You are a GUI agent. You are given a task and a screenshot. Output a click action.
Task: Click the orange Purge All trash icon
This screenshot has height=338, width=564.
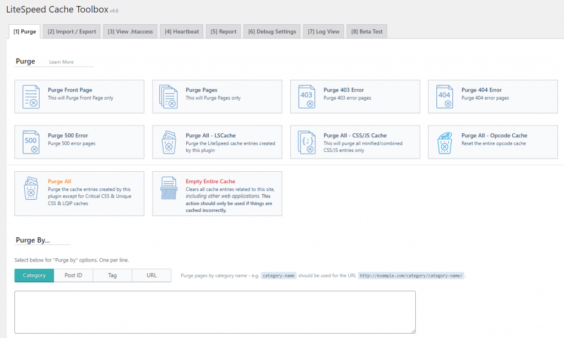tap(31, 188)
